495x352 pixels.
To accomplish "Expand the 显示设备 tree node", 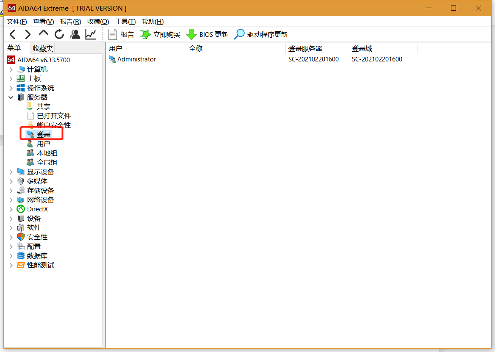I will (11, 172).
